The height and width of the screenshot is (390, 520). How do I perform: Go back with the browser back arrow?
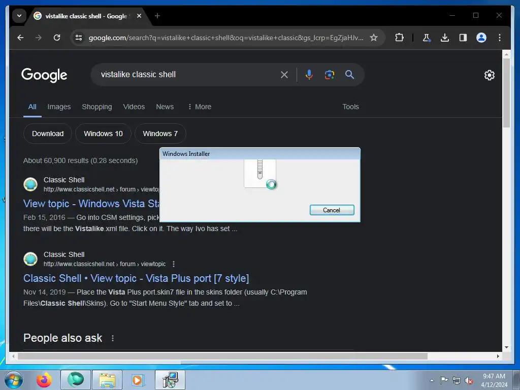click(20, 38)
